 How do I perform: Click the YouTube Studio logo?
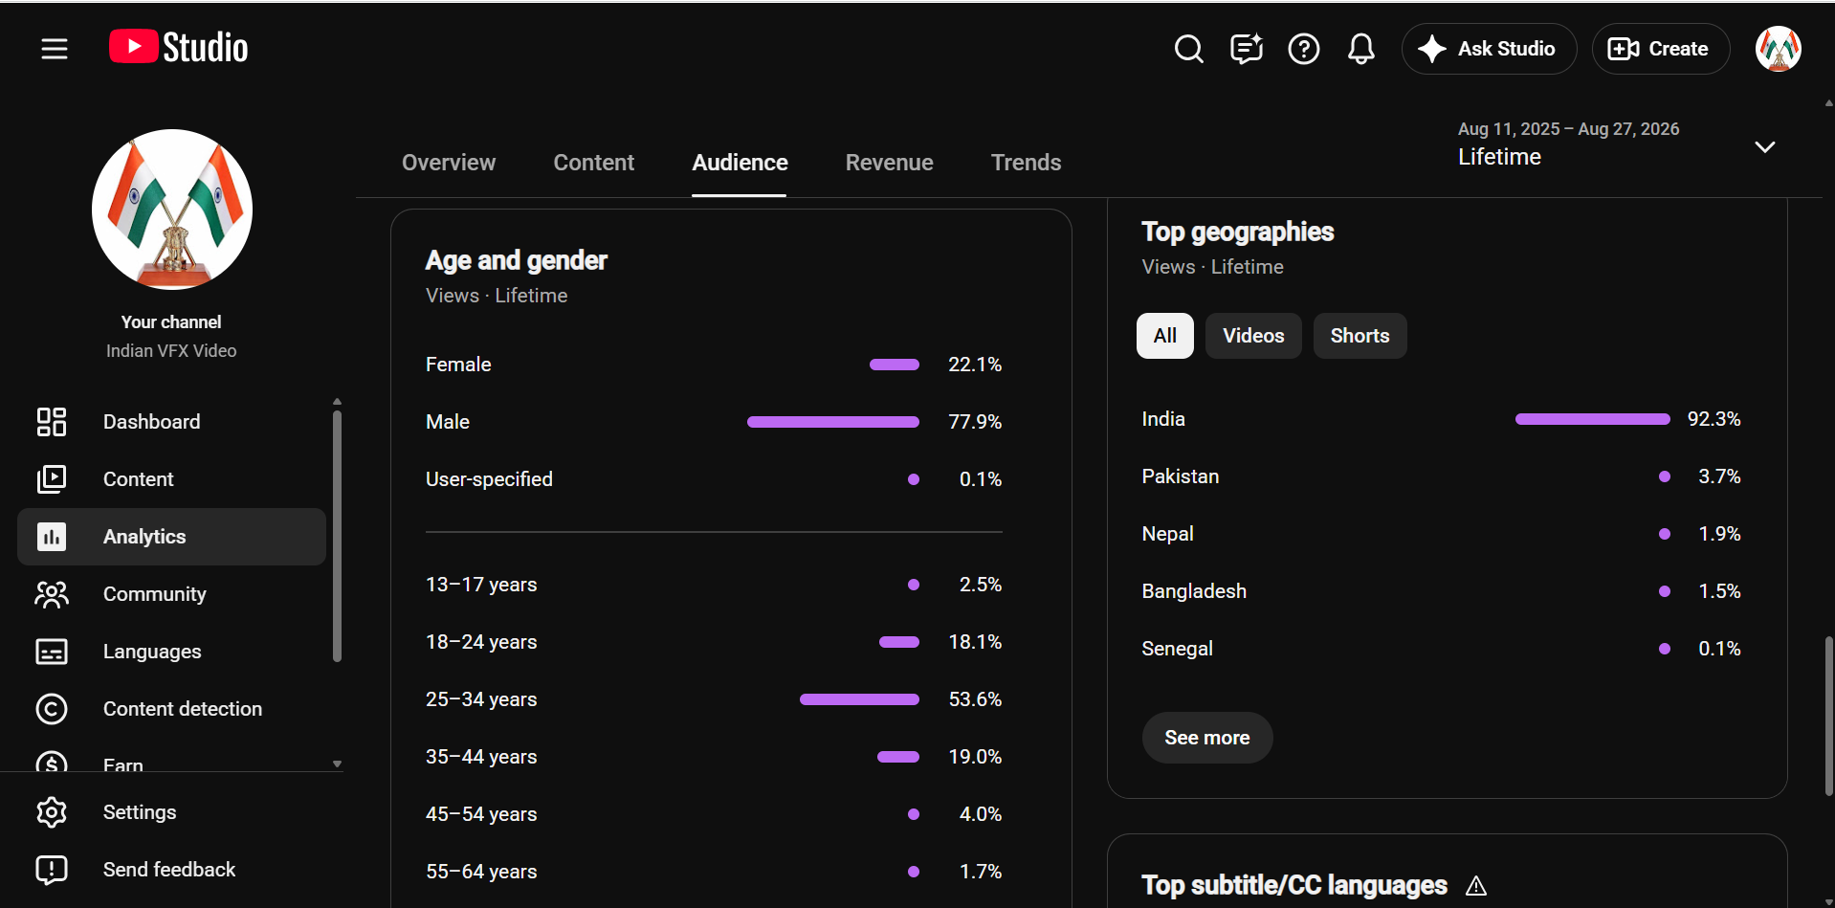tap(179, 47)
